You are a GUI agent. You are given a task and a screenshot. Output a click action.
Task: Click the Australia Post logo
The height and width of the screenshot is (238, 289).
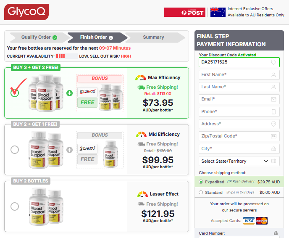pyautogui.click(x=184, y=12)
